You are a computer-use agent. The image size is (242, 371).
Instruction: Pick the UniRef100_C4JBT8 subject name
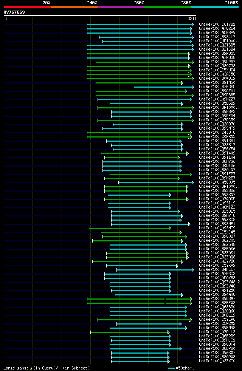[217, 133]
